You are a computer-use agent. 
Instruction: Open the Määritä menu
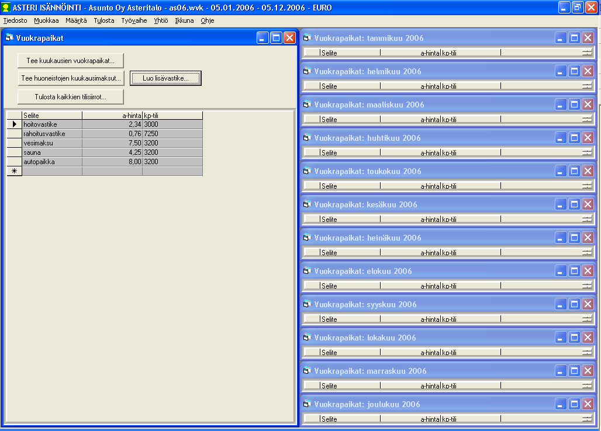coord(76,20)
